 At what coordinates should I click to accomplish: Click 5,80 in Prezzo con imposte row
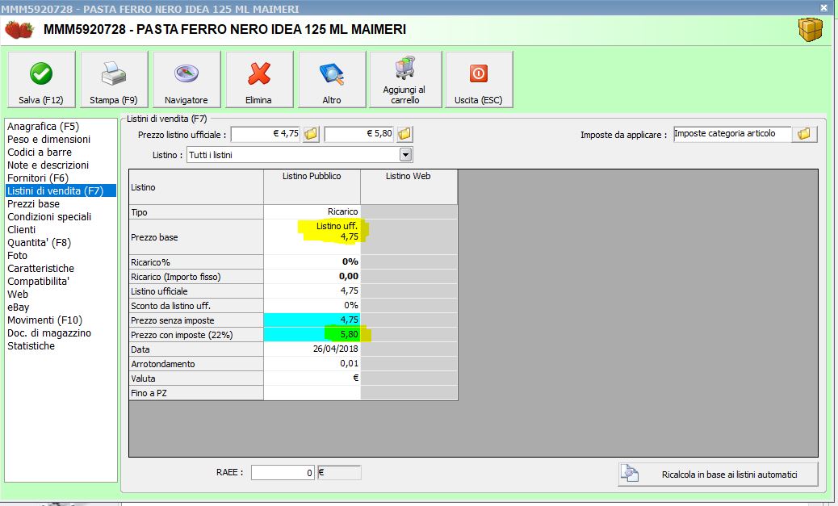pyautogui.click(x=312, y=334)
